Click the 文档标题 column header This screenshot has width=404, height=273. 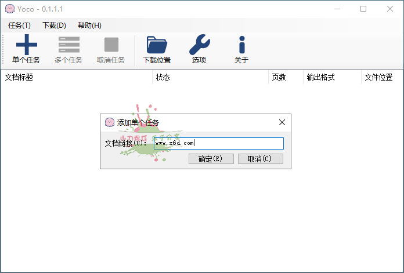tap(19, 77)
